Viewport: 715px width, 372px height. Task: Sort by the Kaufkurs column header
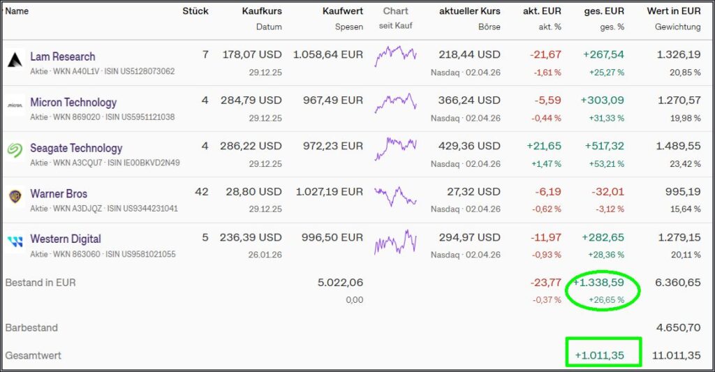pyautogui.click(x=262, y=11)
